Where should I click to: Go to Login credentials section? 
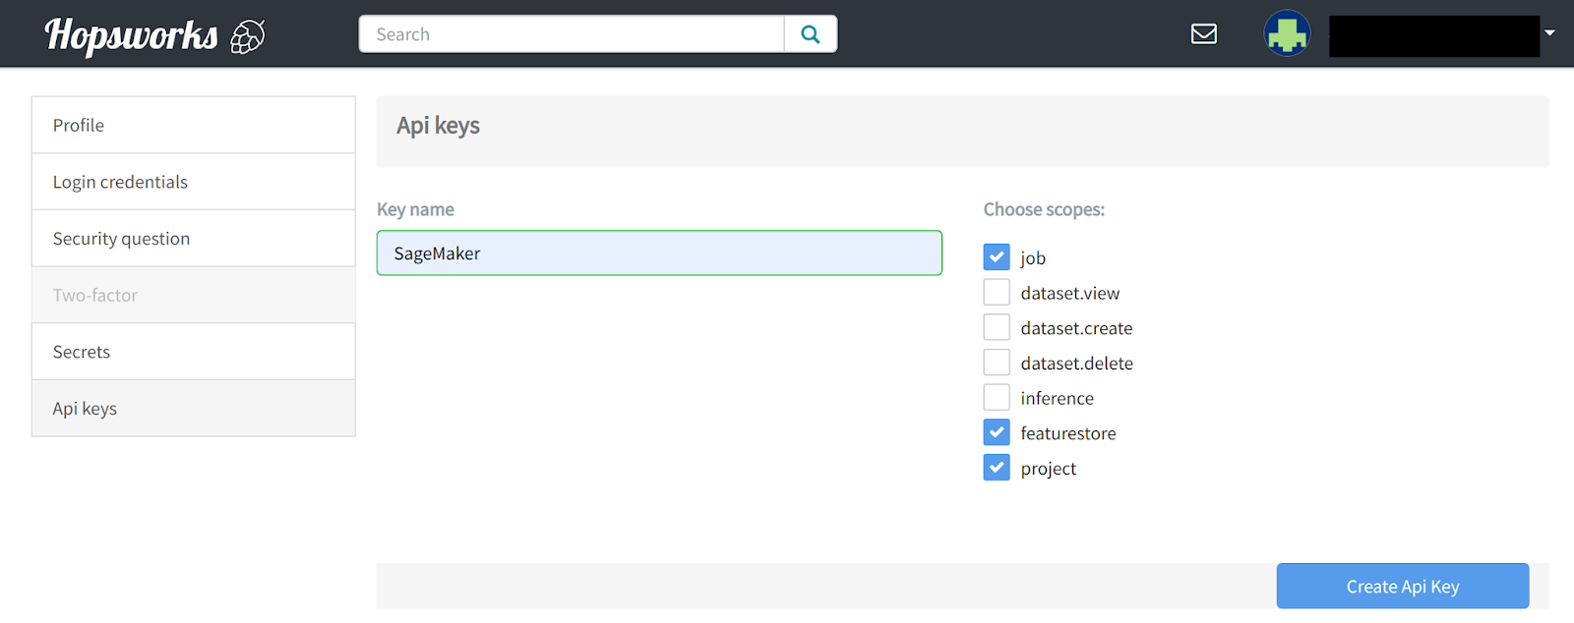(193, 182)
